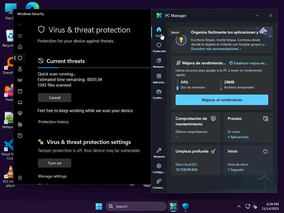This screenshot has width=284, height=213.
Task: Open Family options icon in Windows Security
Action: (20, 125)
